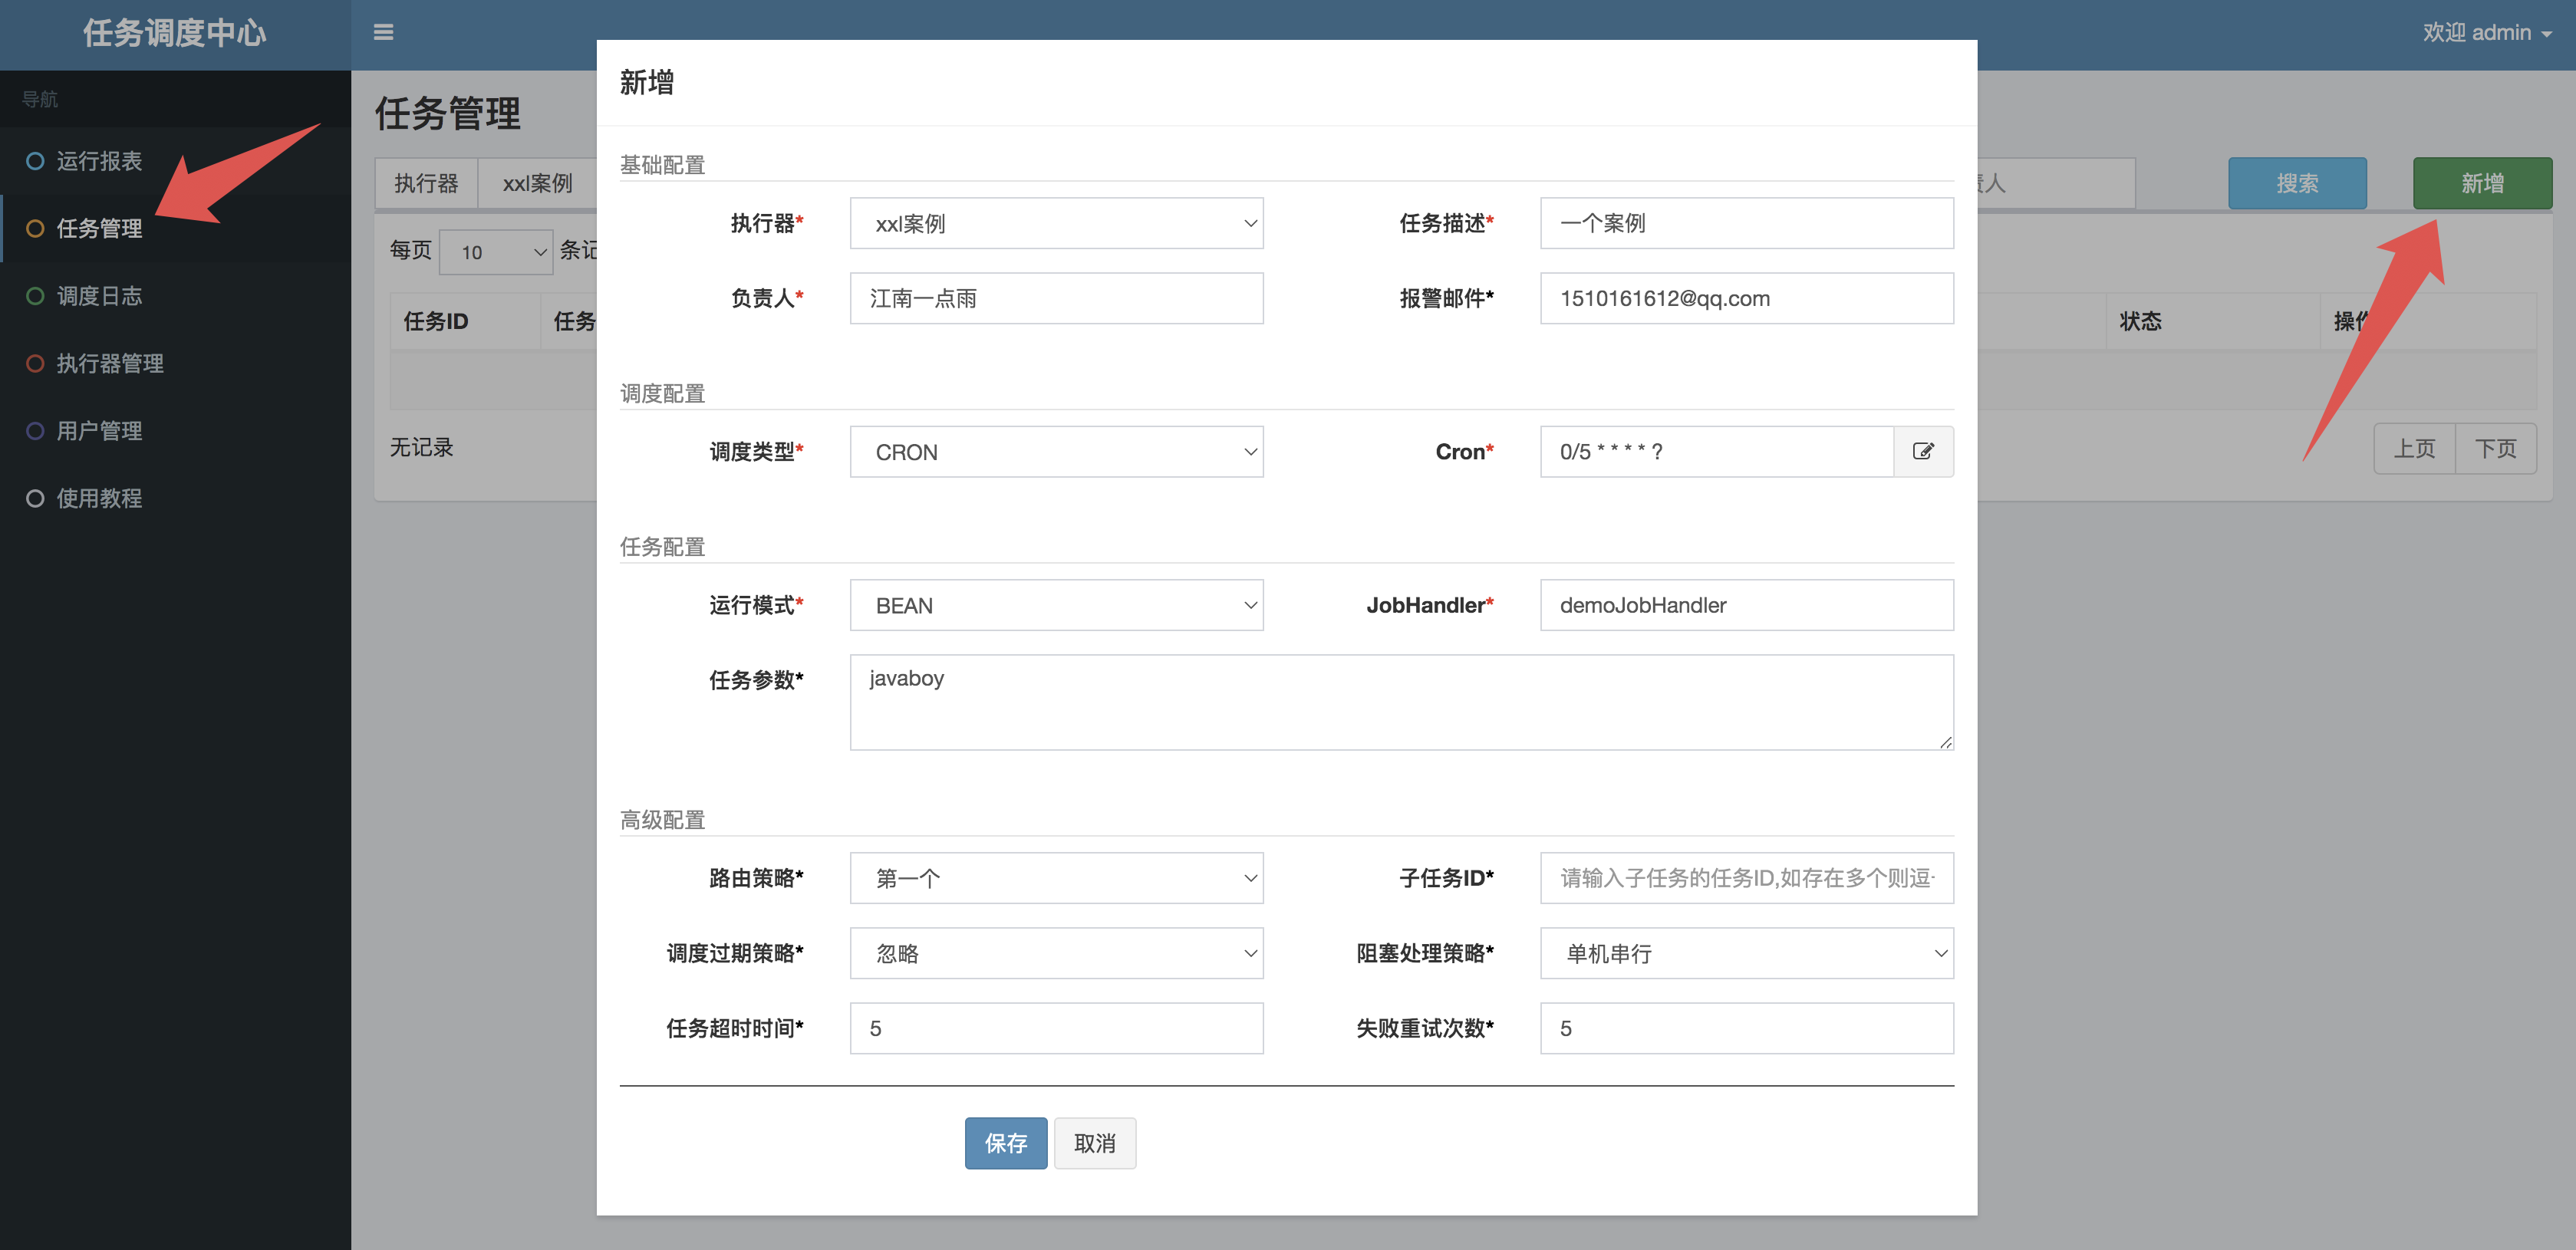Image resolution: width=2576 pixels, height=1250 pixels.
Task: Click the 取消 button
Action: point(1094,1143)
